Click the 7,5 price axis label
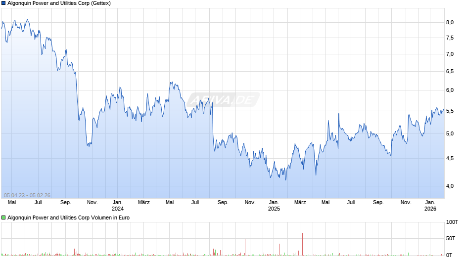This screenshot has width=465, height=260. pos(450,38)
